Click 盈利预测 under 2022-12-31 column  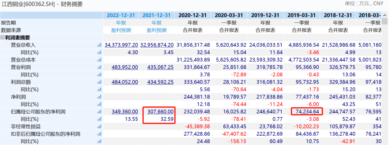coord(121,30)
